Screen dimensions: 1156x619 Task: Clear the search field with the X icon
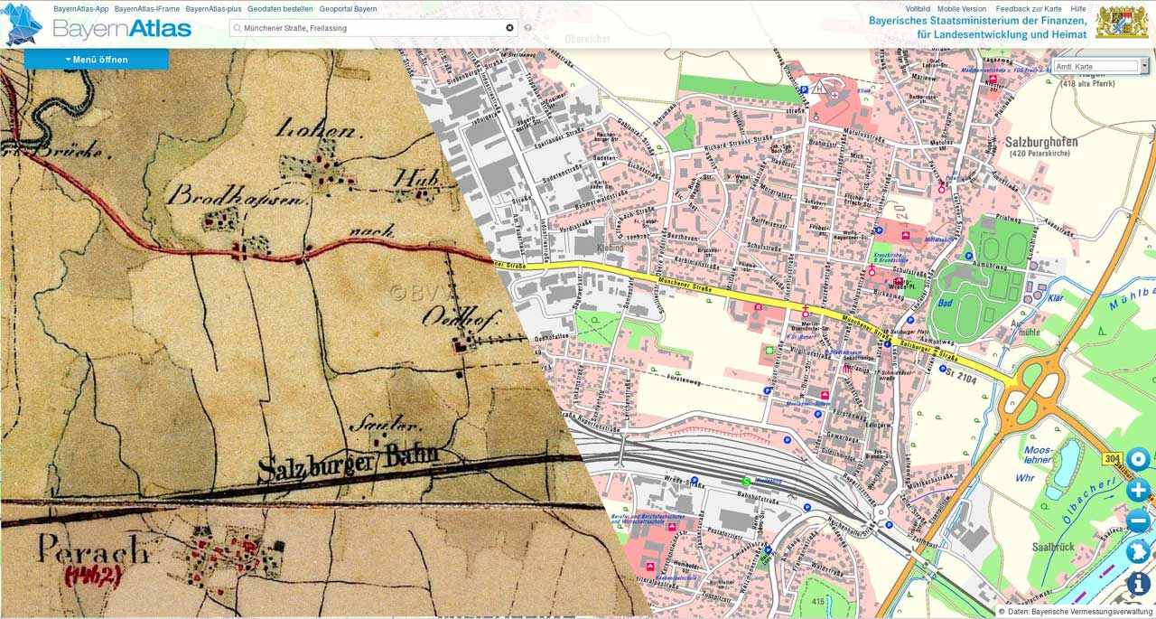click(509, 28)
